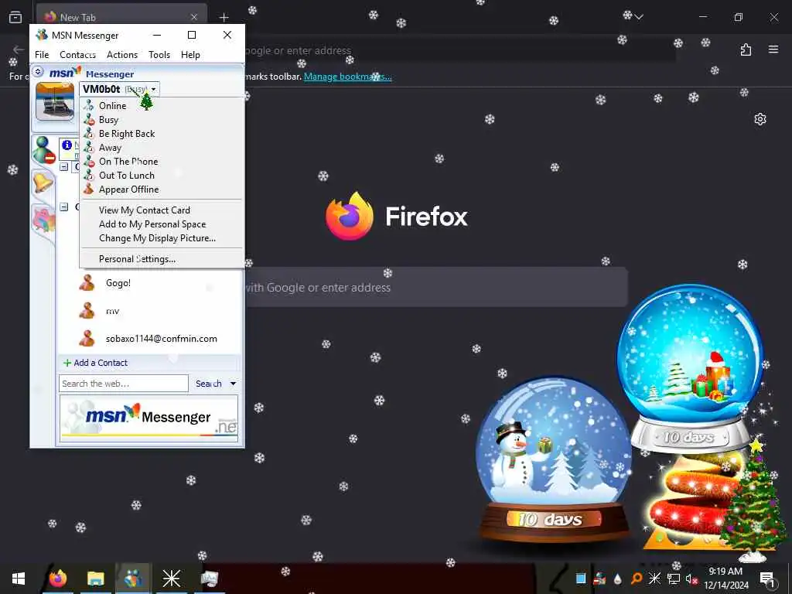Click the tray magnifier icon
The image size is (792, 594).
[637, 579]
